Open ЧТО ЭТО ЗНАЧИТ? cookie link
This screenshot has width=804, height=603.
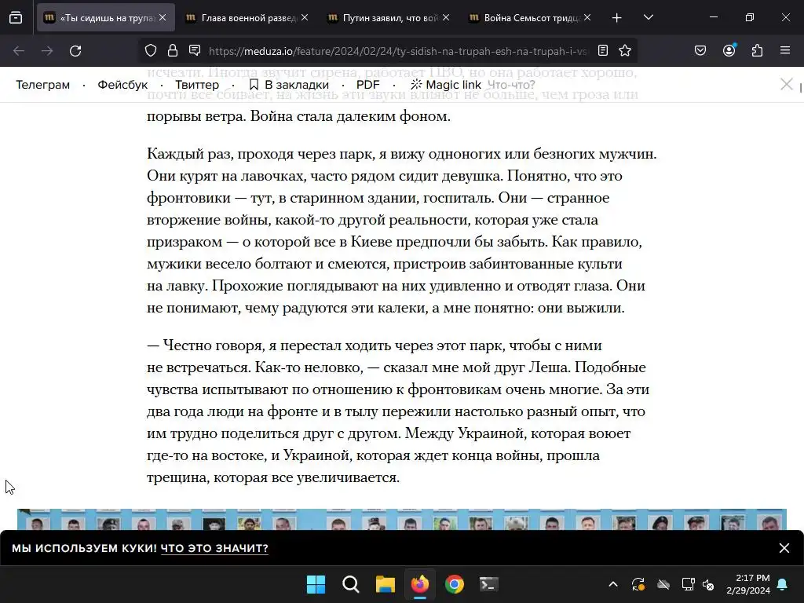pos(214,548)
